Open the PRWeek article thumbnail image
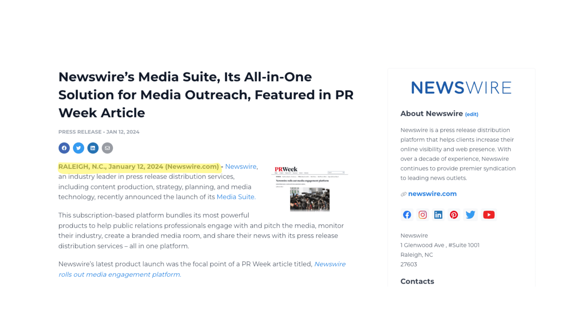The image size is (580, 326). tap(310, 189)
